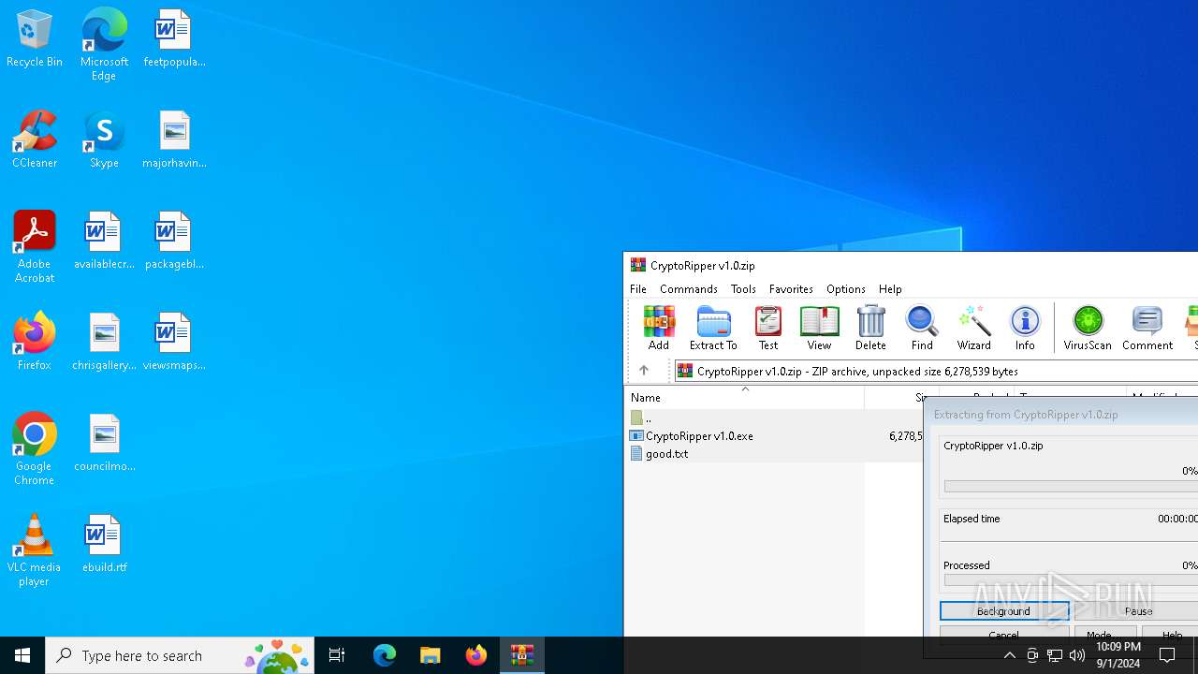Open File Explorer from taskbar

pyautogui.click(x=431, y=655)
